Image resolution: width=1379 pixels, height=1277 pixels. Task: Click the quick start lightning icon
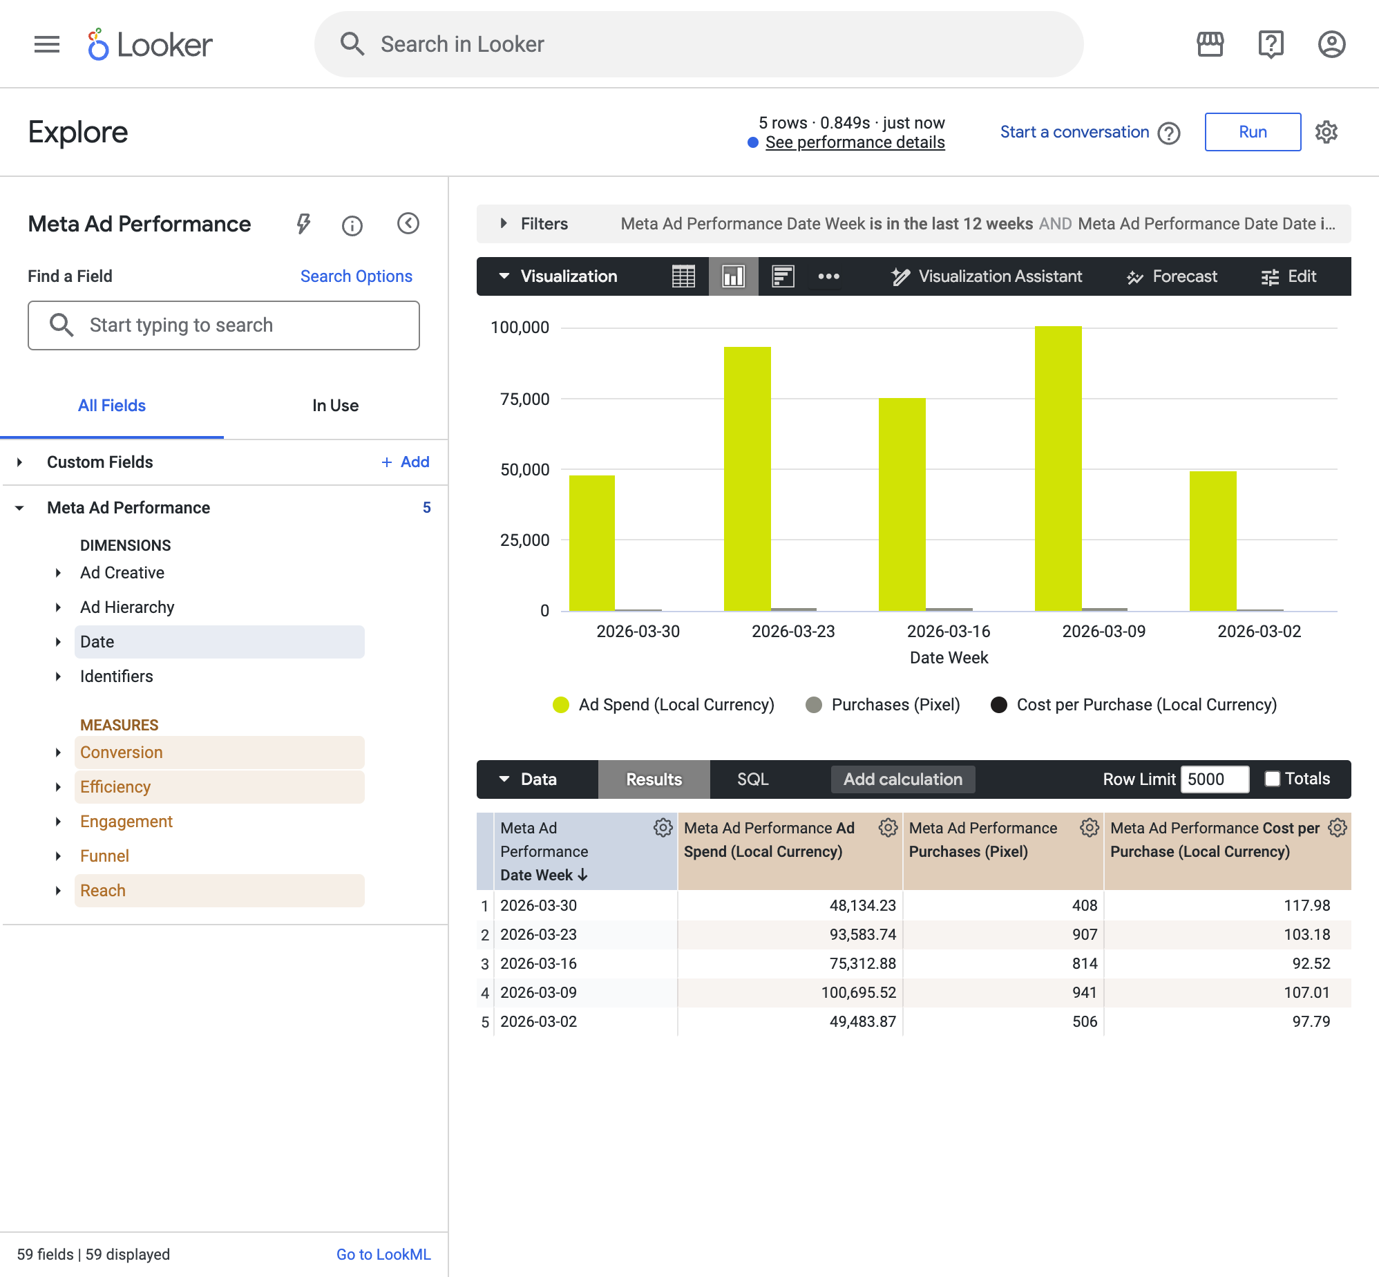tap(303, 224)
